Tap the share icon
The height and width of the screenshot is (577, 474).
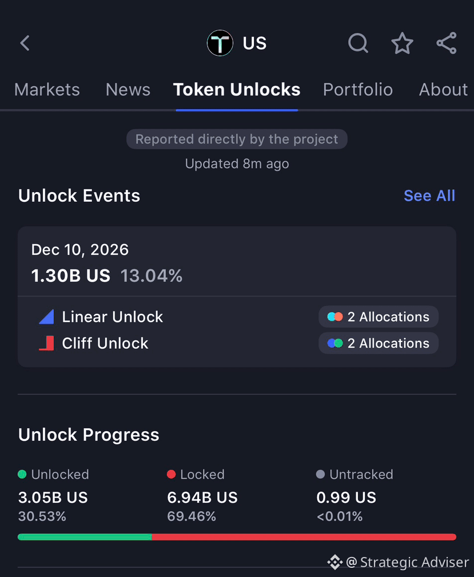447,43
